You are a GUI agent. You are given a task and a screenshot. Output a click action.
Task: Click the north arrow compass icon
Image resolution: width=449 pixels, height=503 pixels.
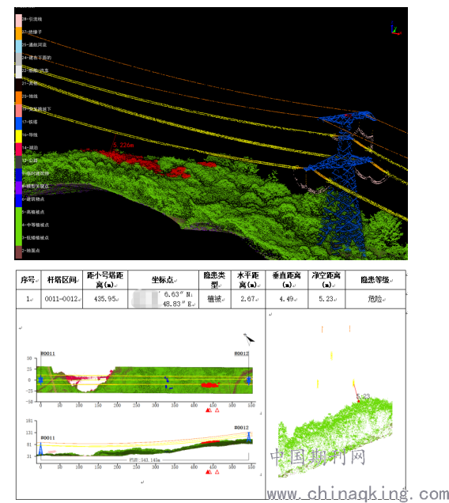[x=248, y=339]
